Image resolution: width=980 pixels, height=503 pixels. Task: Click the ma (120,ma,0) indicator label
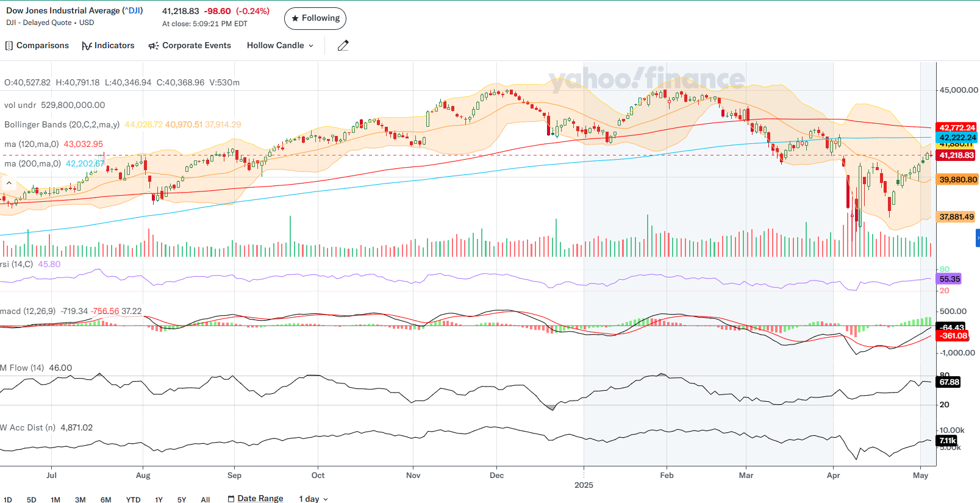[x=31, y=144]
